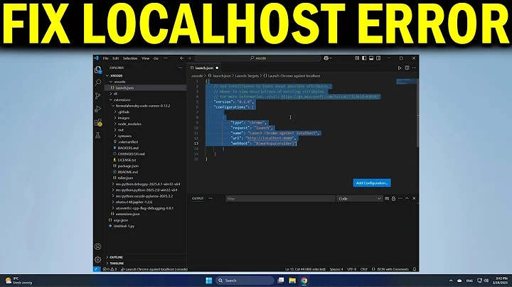The height and width of the screenshot is (287, 512).
Task: Open notifications bell in status bar
Action: 415,269
